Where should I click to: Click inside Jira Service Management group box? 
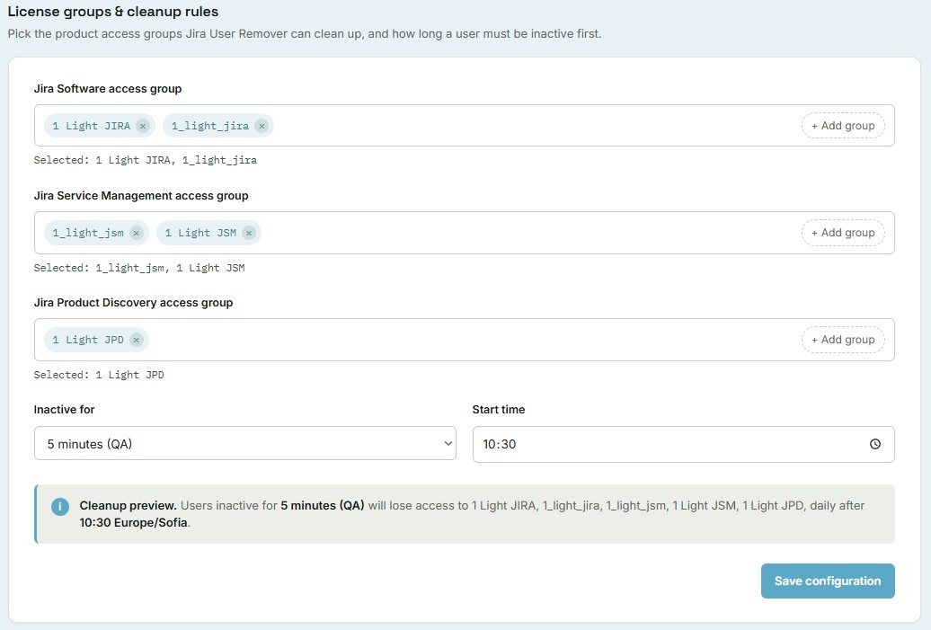465,233
